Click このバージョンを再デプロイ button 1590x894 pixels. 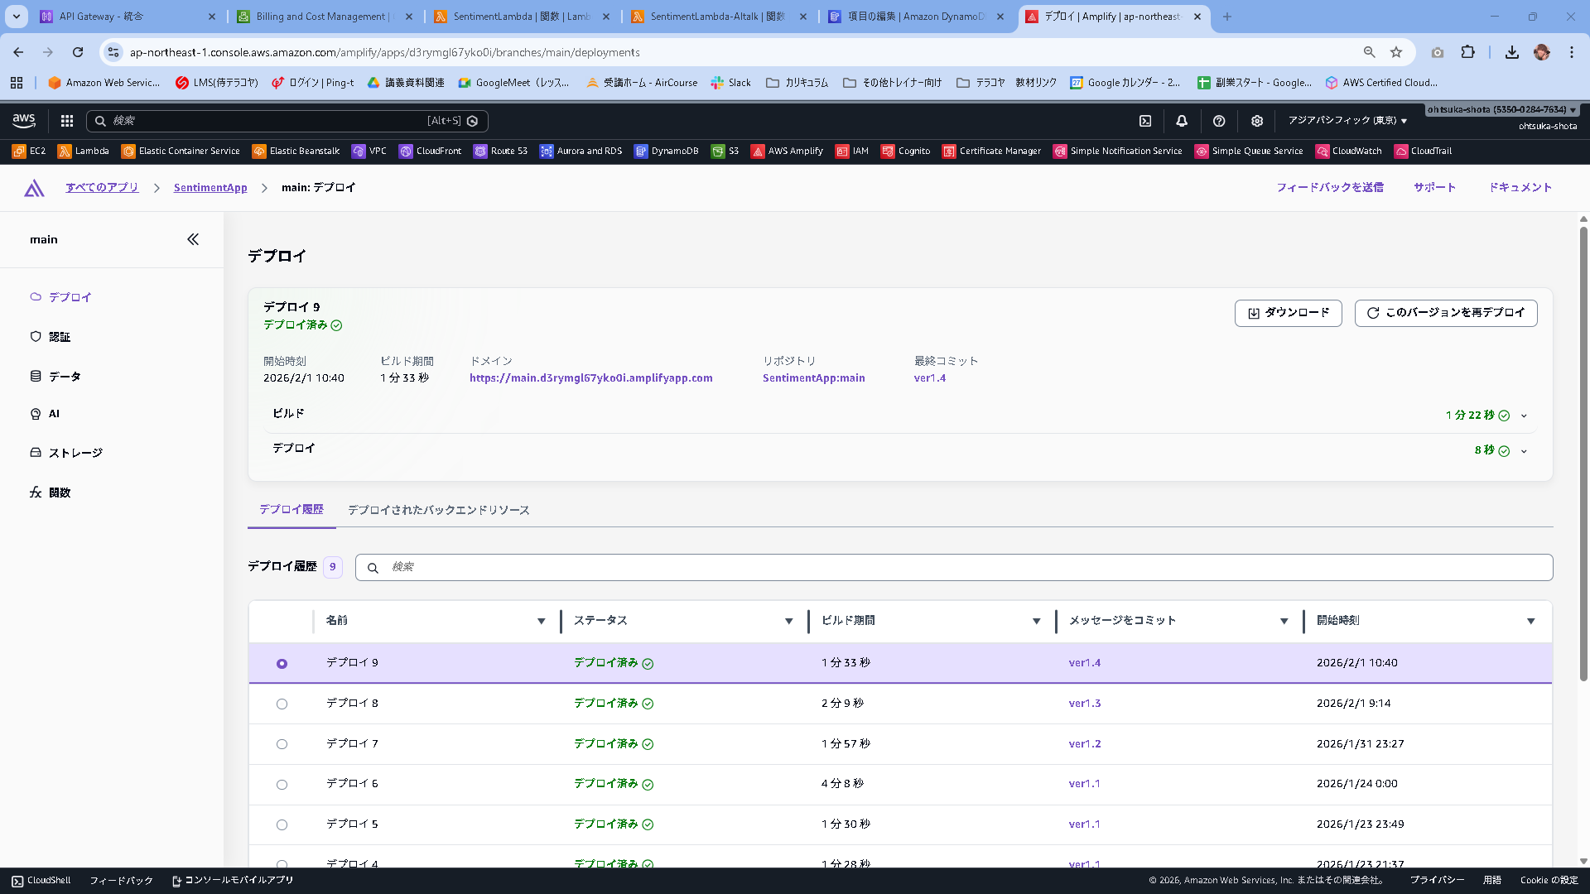point(1445,313)
